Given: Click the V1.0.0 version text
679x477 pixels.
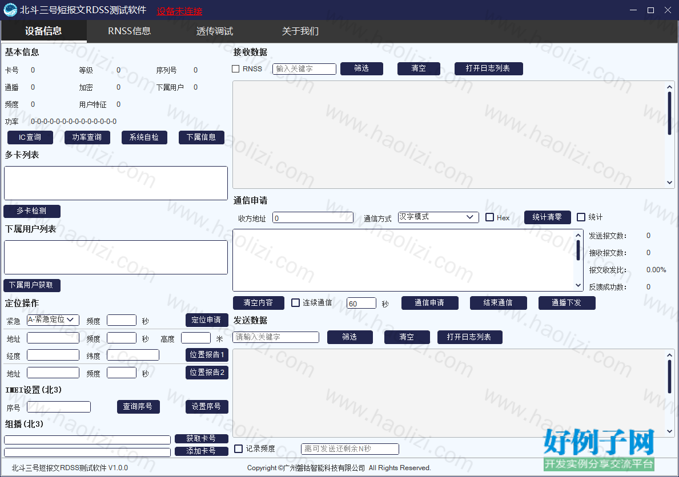Looking at the screenshot, I should tap(118, 468).
